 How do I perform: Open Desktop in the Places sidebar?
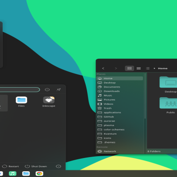click(119, 83)
